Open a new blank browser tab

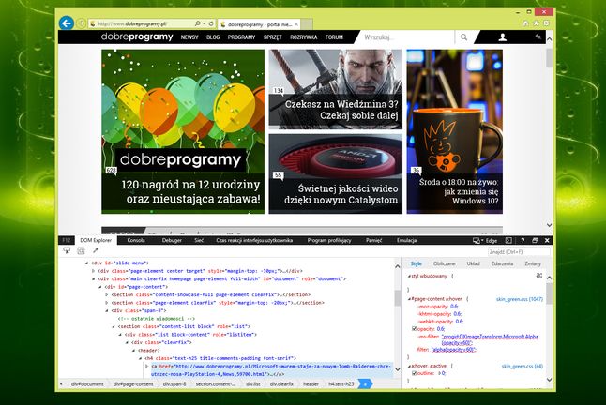(x=307, y=24)
